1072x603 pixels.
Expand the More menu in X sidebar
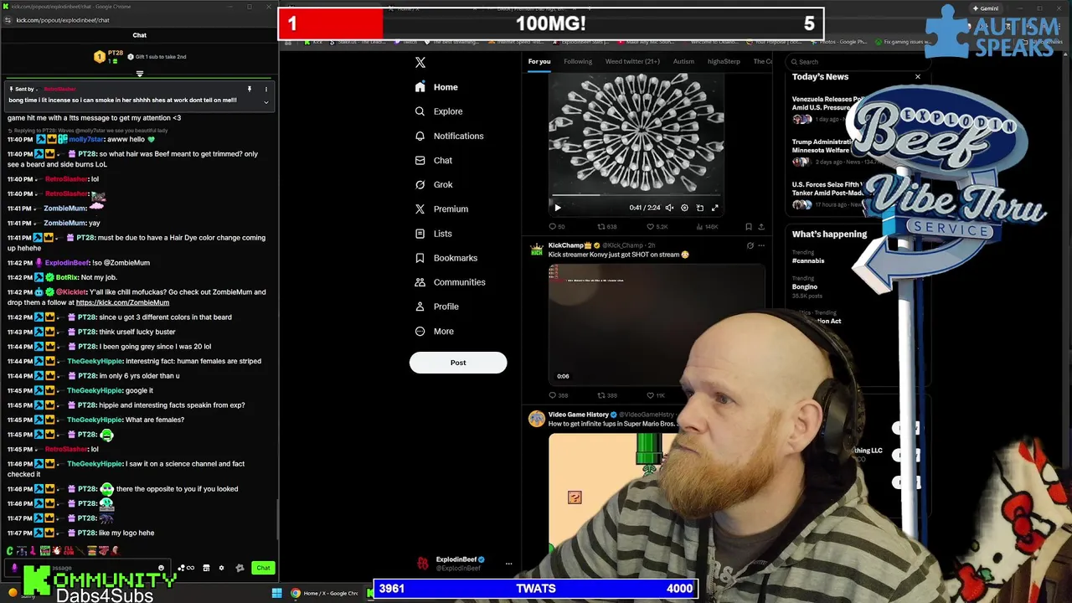434,331
